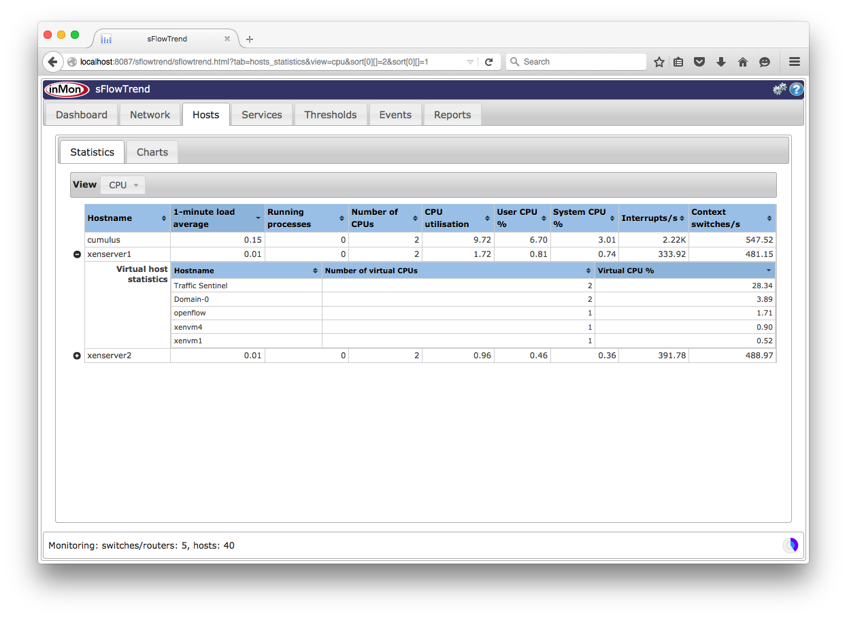Click the Domain-0 virtual host row

(473, 300)
